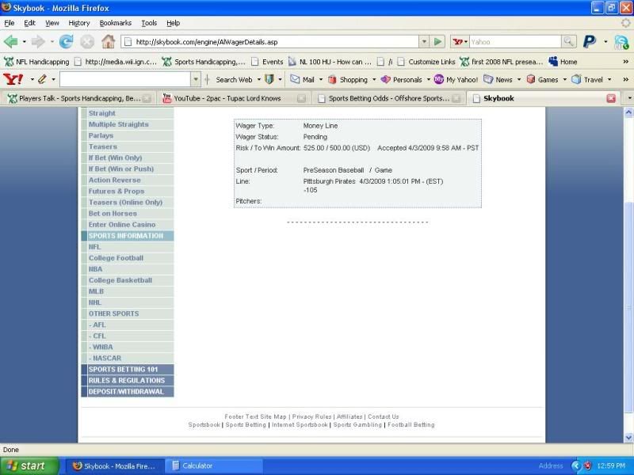The image size is (634, 475).
Task: Click the Windows Start button
Action: [x=29, y=465]
